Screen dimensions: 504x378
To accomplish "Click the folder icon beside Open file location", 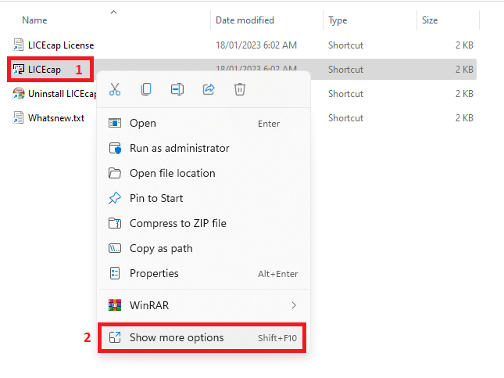I will pos(115,173).
